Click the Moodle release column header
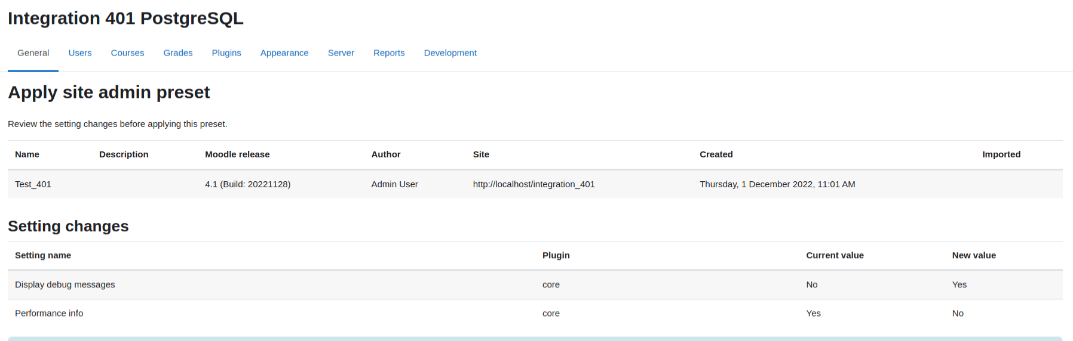The image size is (1073, 341). (237, 154)
